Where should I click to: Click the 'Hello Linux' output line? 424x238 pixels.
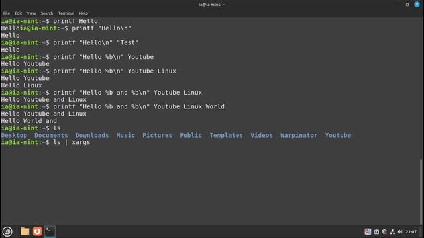tap(21, 85)
